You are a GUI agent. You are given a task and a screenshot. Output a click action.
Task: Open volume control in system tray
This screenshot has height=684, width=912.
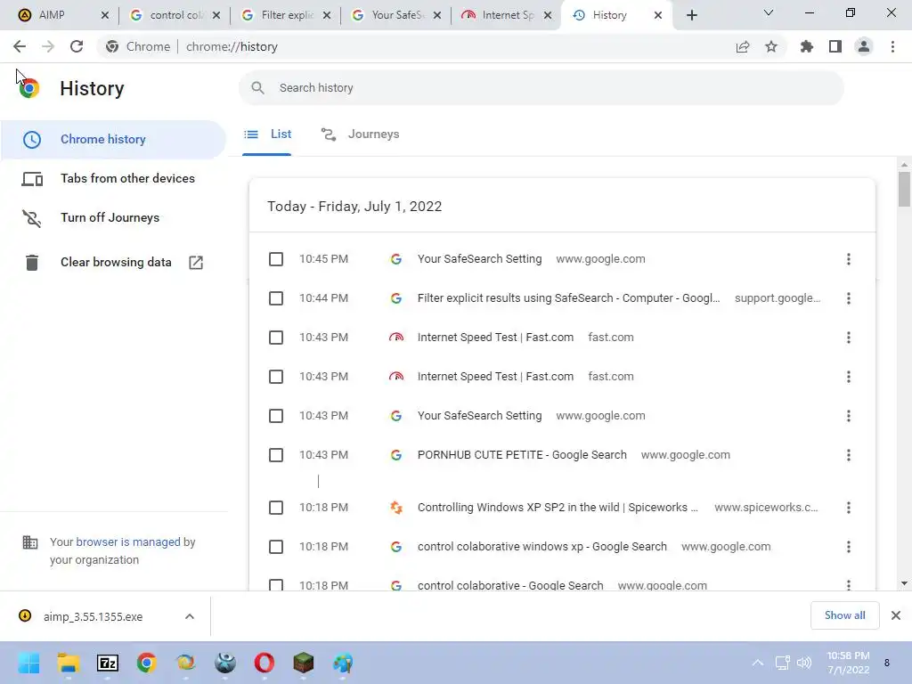click(x=804, y=663)
